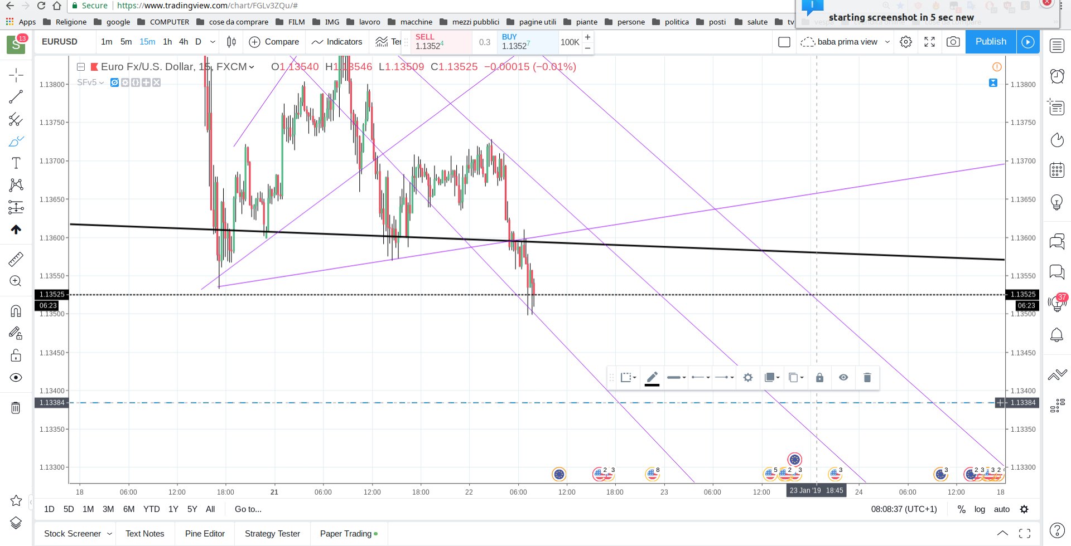
Task: Select 1h timeframe
Action: [167, 42]
